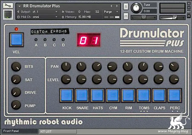Open the Midi Ch omni dropdown
This screenshot has height=135, width=192.
pos(56,17)
